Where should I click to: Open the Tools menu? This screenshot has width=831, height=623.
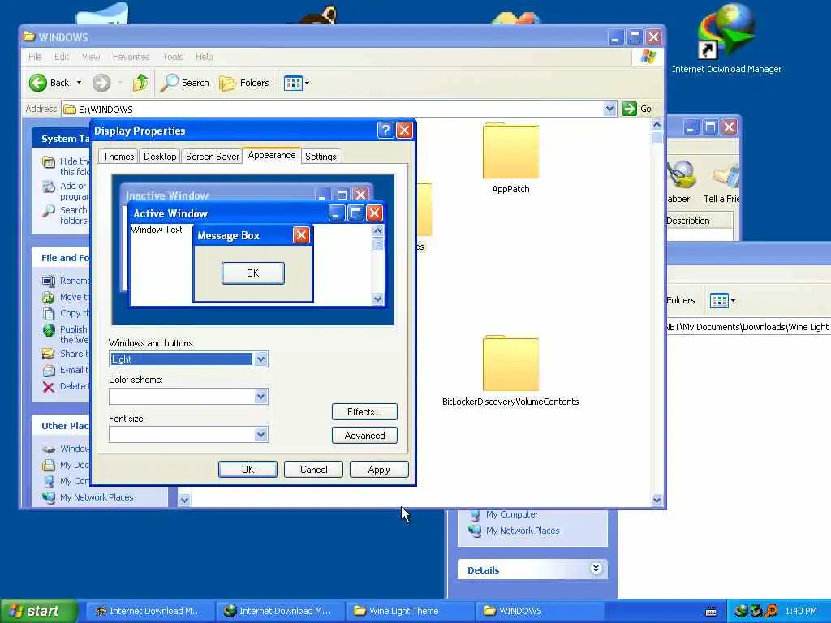tap(172, 57)
